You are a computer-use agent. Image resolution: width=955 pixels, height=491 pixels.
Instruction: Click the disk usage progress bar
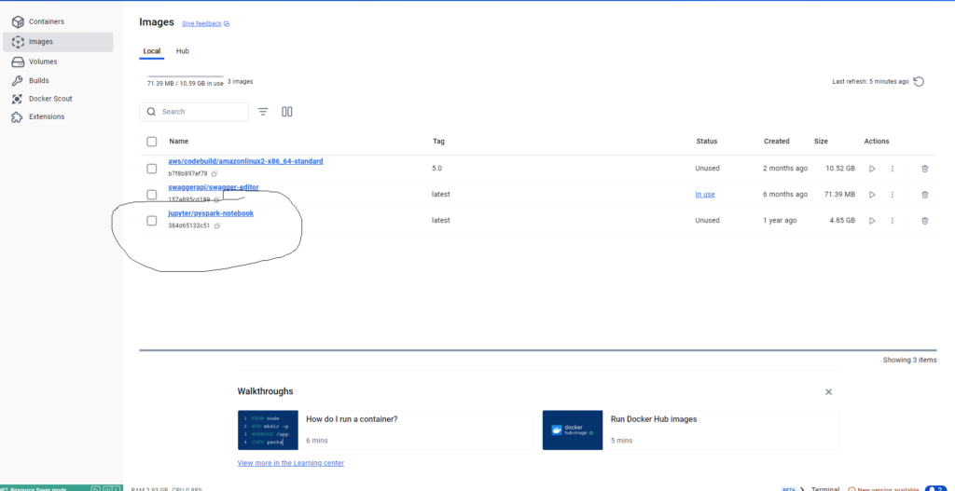[186, 76]
